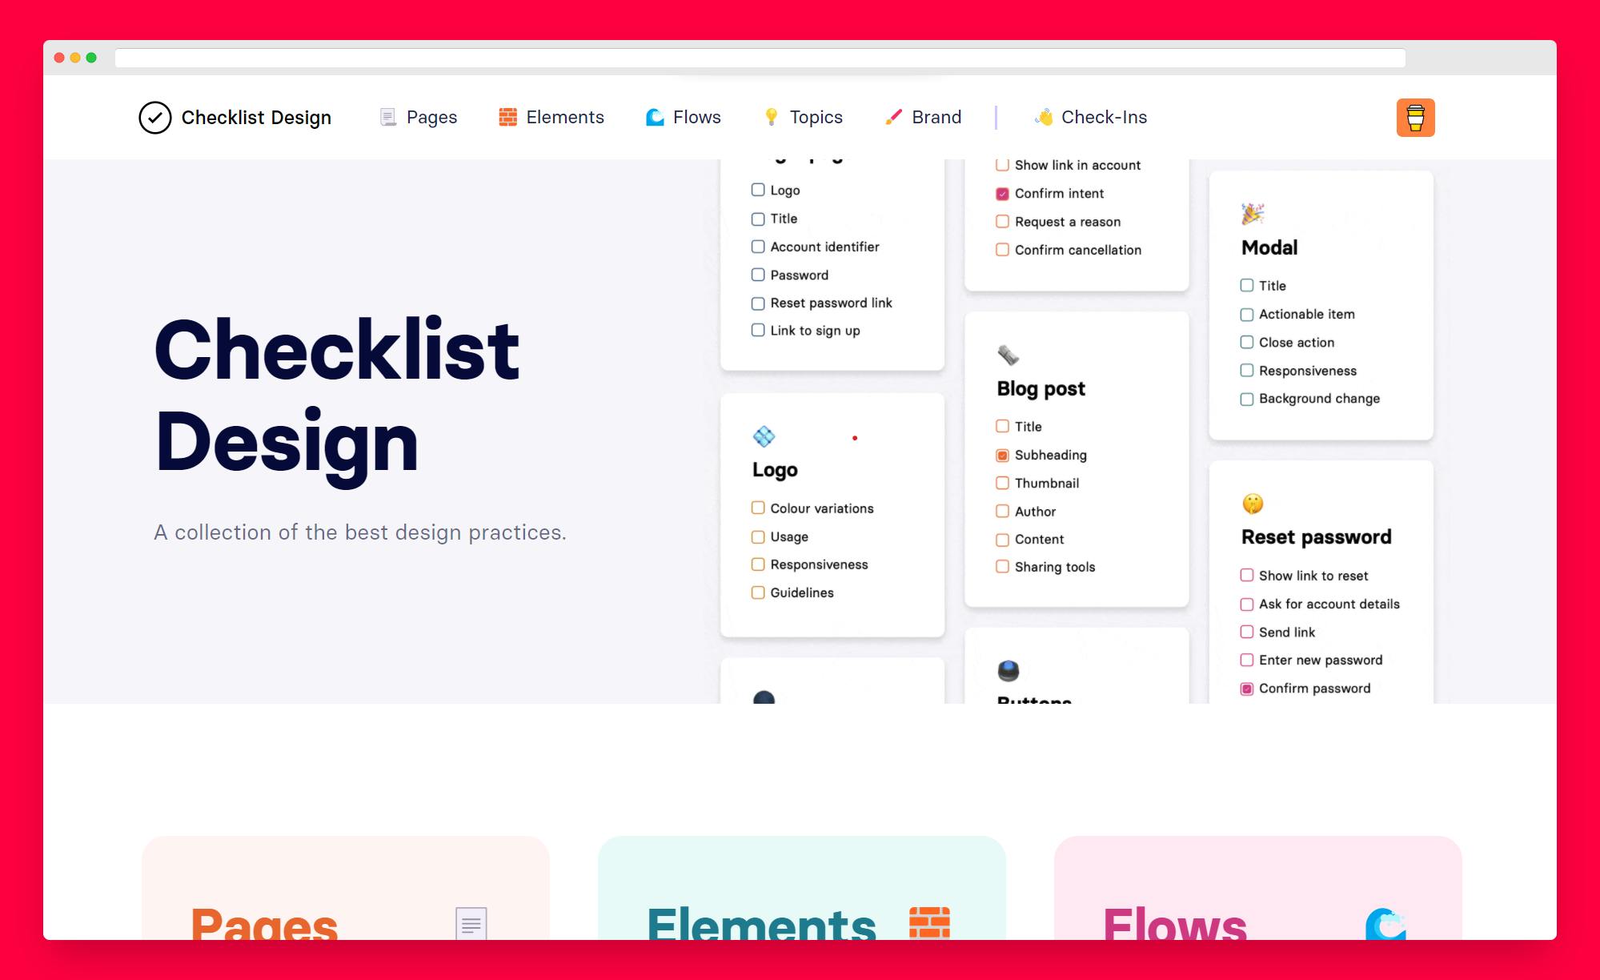Enable the Subheading checkbox in Blog post
1600x980 pixels.
1002,454
